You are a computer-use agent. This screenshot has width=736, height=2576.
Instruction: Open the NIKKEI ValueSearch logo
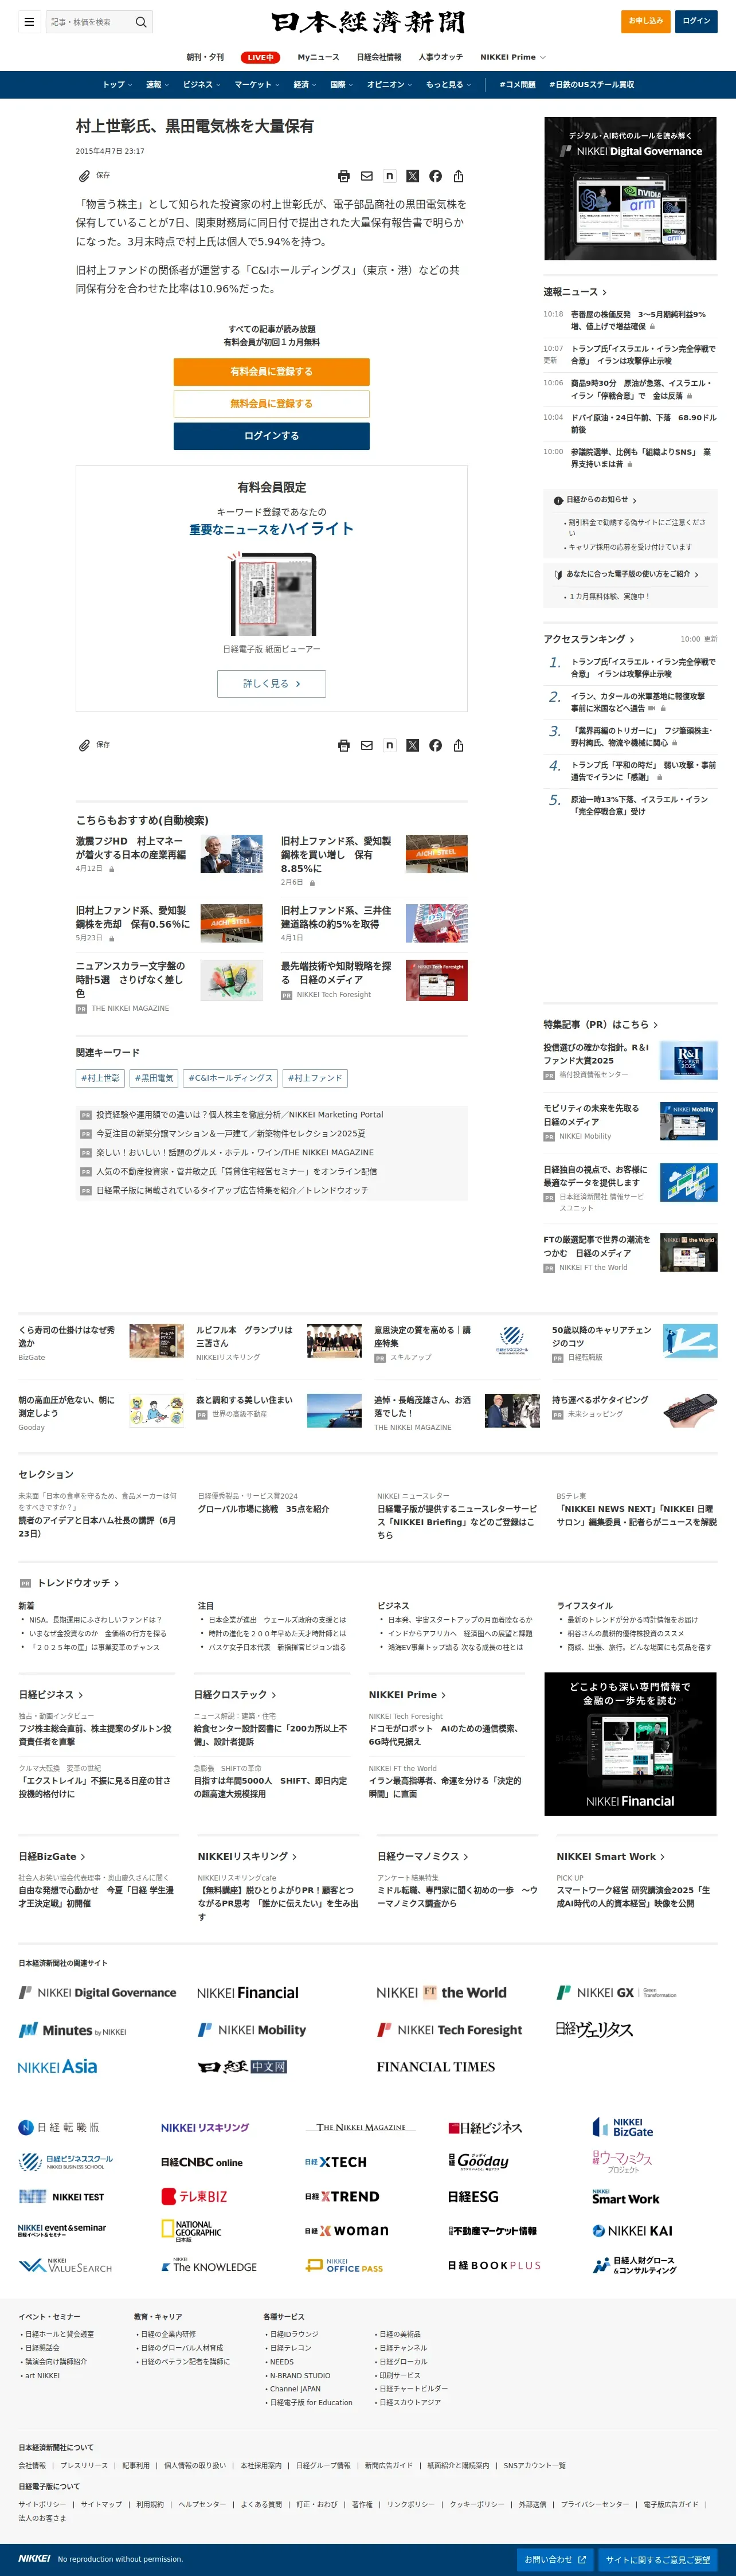65,2265
